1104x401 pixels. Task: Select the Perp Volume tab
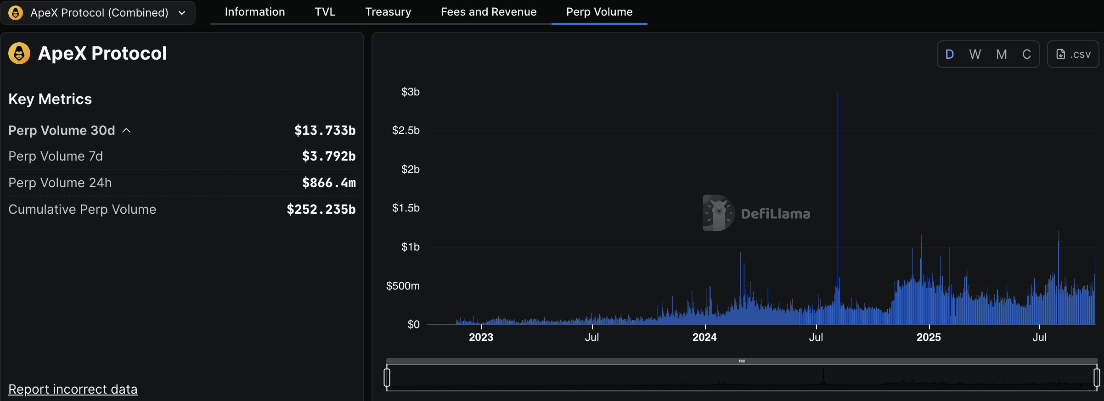[x=599, y=12]
